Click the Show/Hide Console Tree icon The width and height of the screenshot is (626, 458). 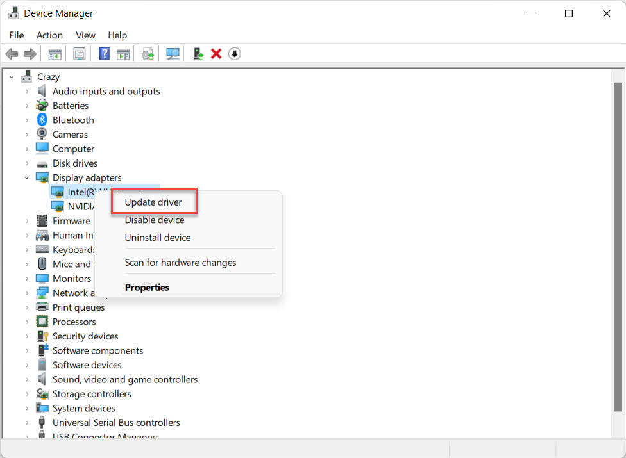[x=55, y=54]
